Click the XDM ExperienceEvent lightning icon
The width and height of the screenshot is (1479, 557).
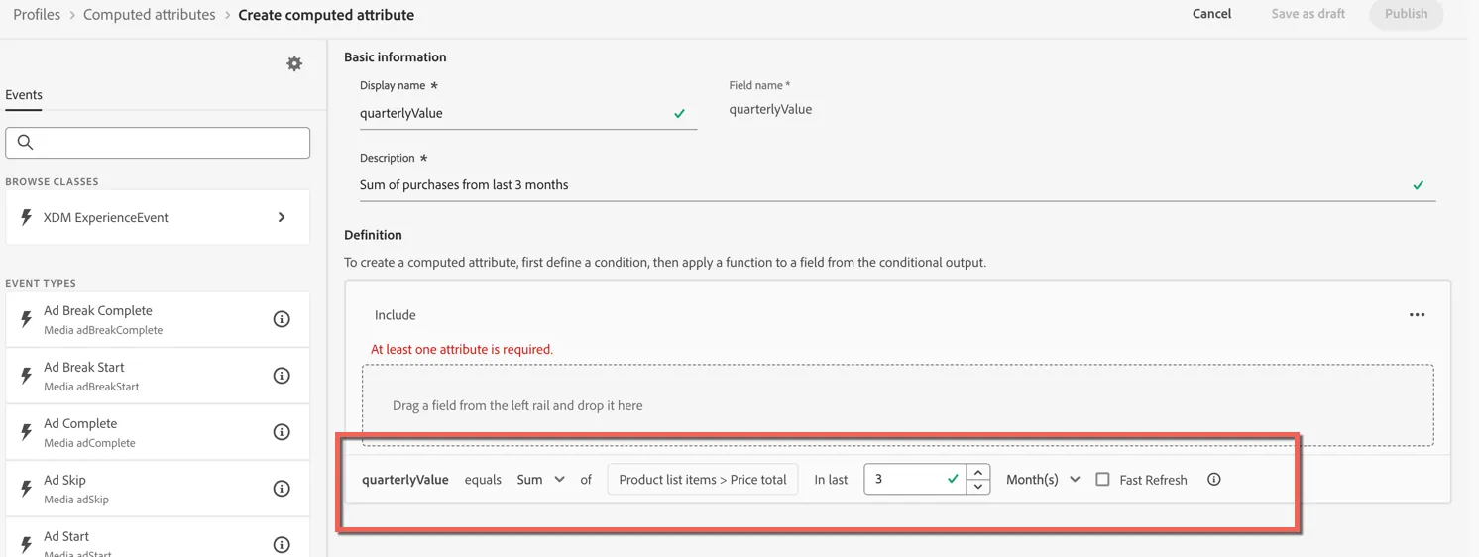click(27, 217)
